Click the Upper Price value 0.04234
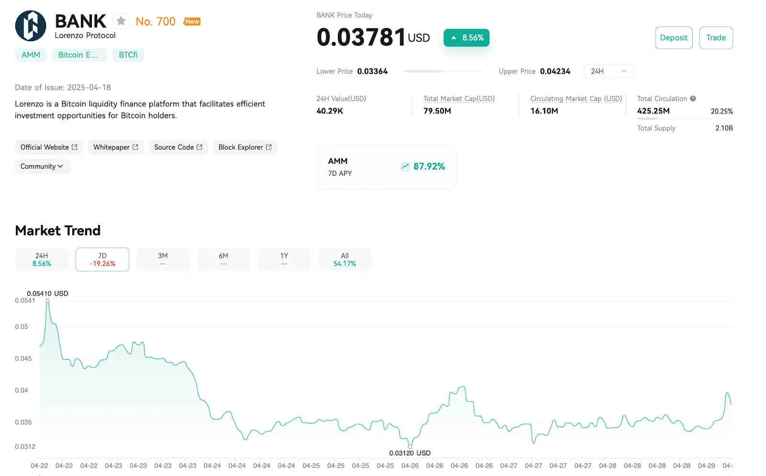 (555, 71)
